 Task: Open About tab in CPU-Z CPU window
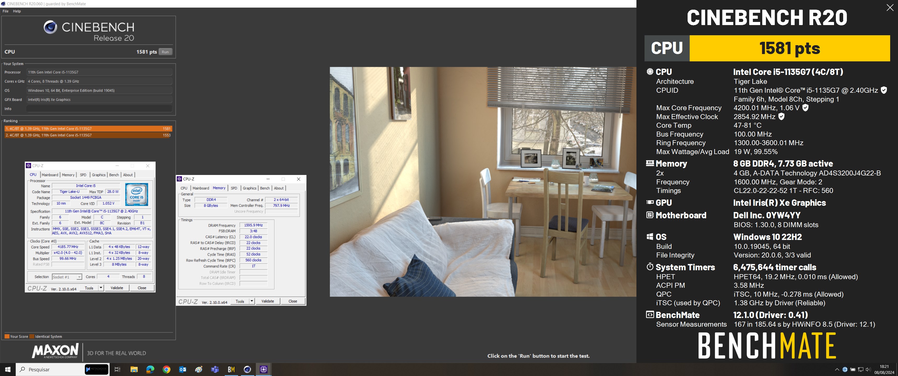coord(128,175)
